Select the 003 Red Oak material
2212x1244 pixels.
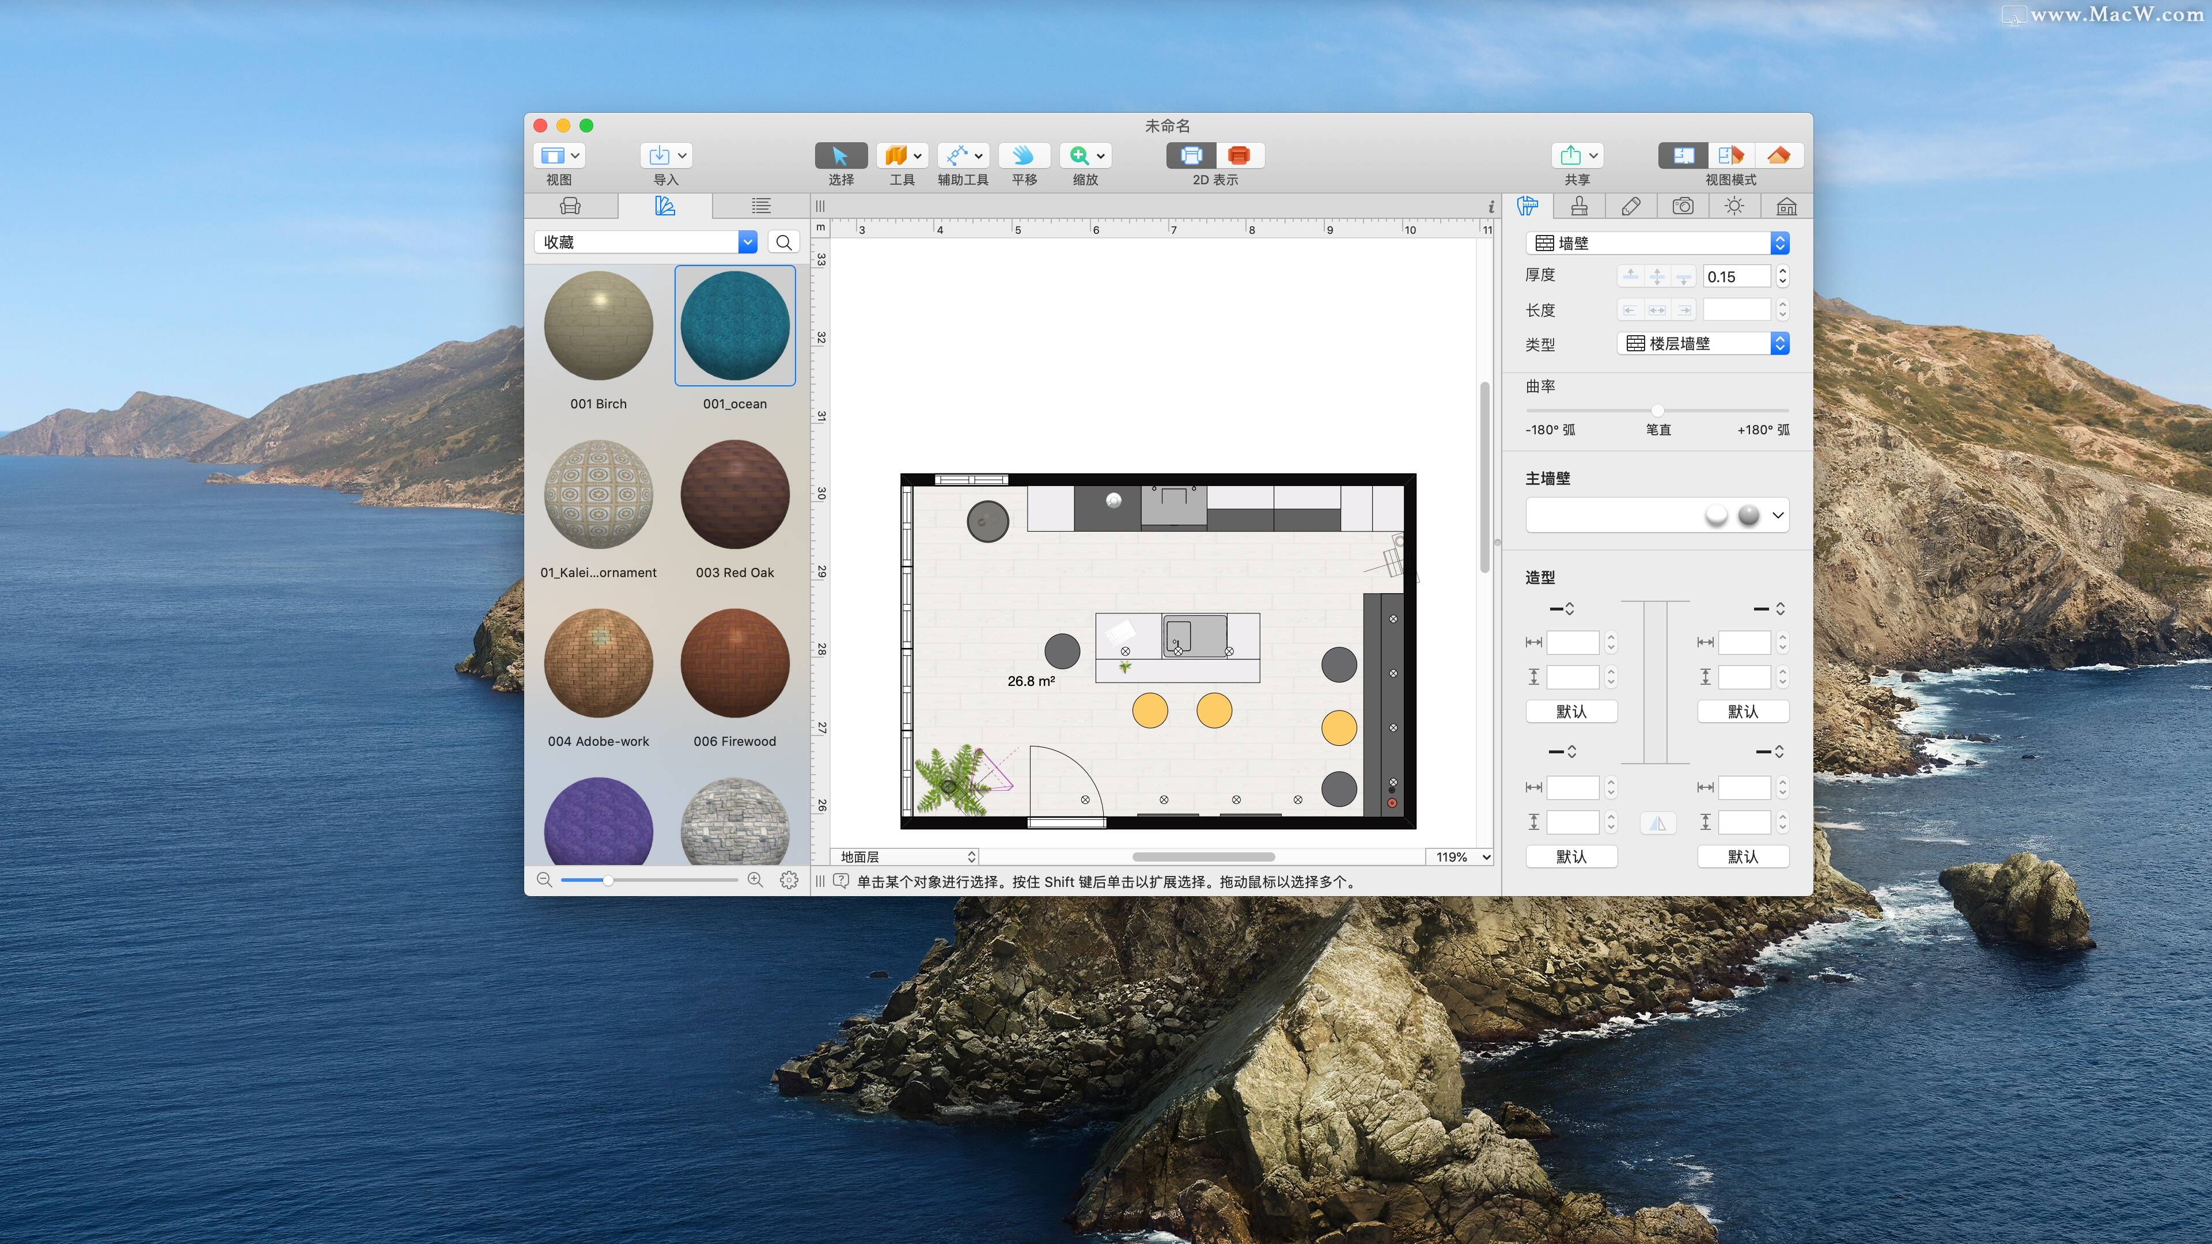pyautogui.click(x=734, y=495)
